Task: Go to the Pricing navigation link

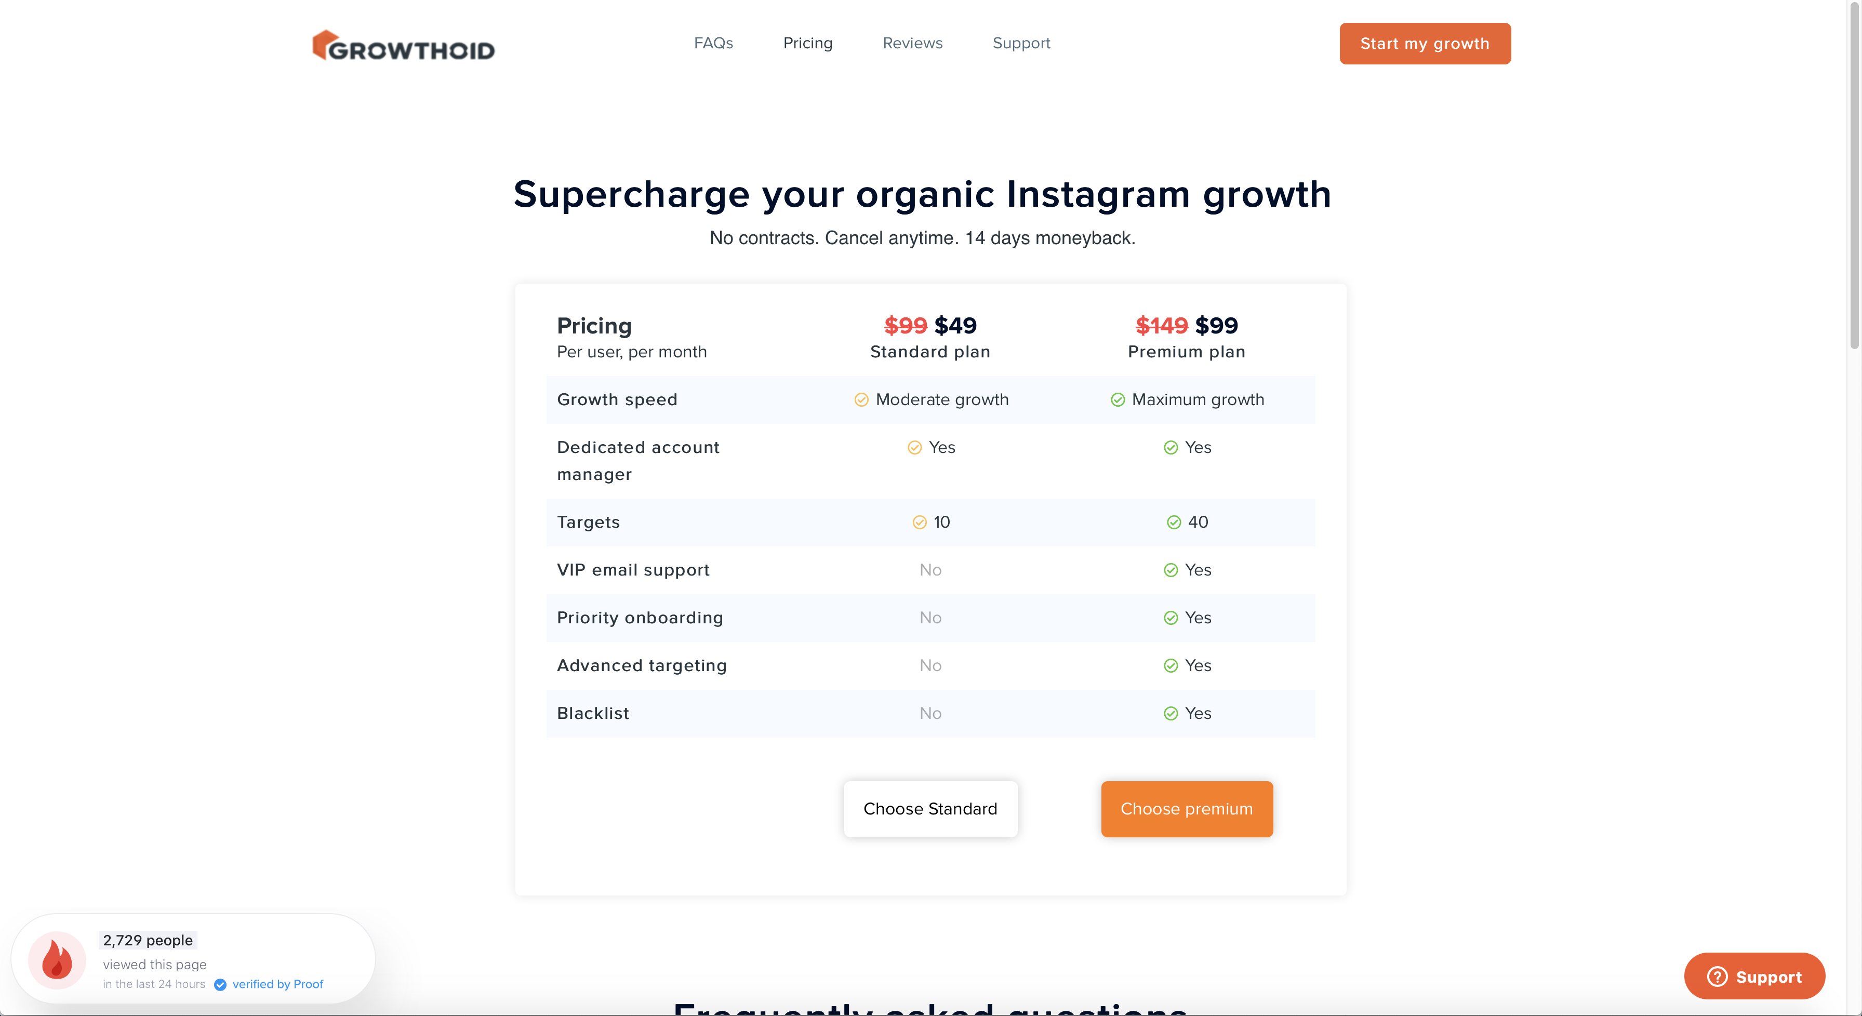Action: coord(807,43)
